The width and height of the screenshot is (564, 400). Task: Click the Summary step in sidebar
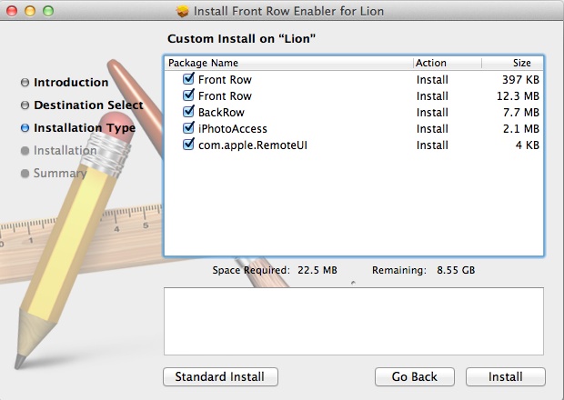point(60,174)
